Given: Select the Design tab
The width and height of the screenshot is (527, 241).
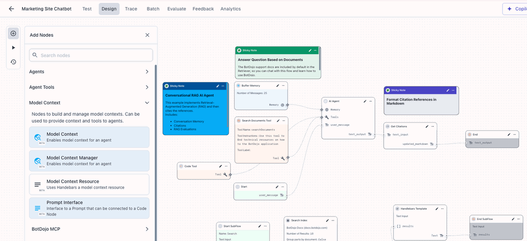Looking at the screenshot, I should pos(109,9).
